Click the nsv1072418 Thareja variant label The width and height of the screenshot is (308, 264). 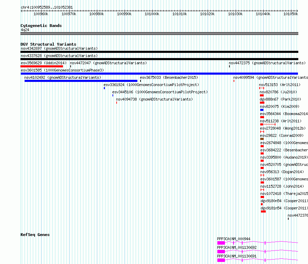tap(284, 194)
